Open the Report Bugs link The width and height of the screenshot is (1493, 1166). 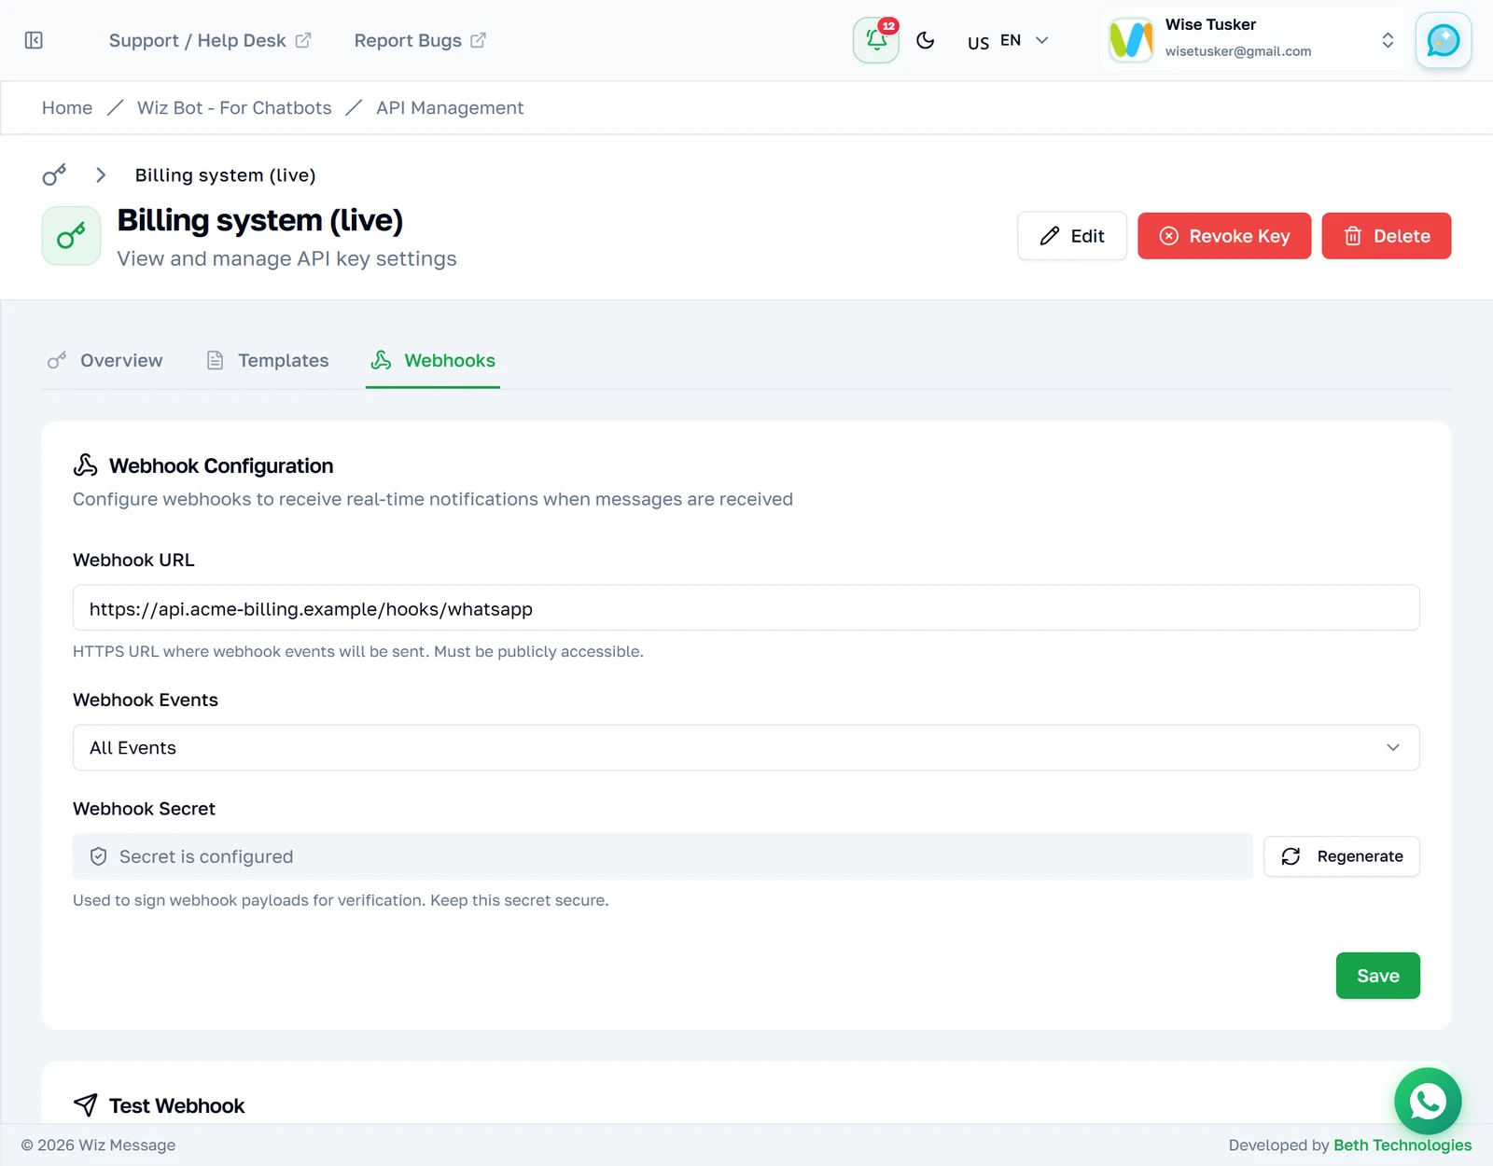coord(420,40)
